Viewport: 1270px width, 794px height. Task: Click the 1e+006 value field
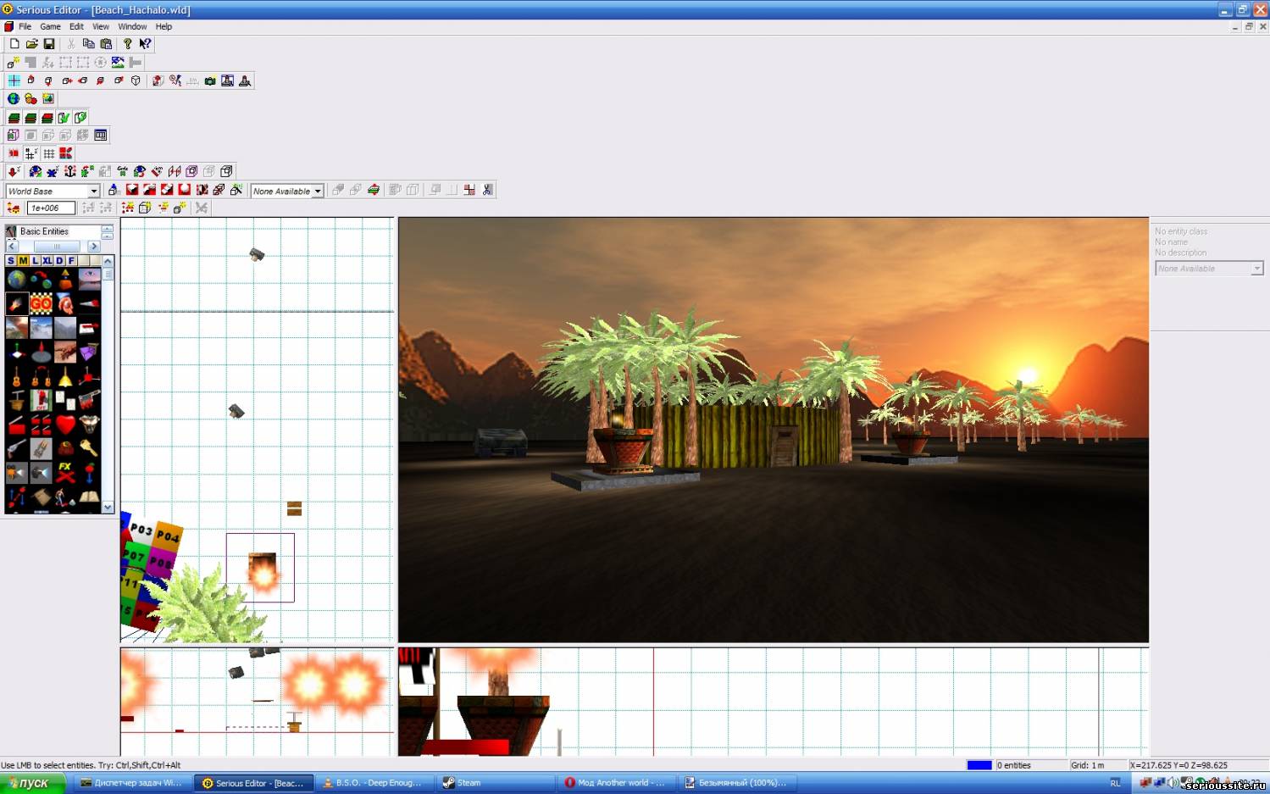click(51, 208)
